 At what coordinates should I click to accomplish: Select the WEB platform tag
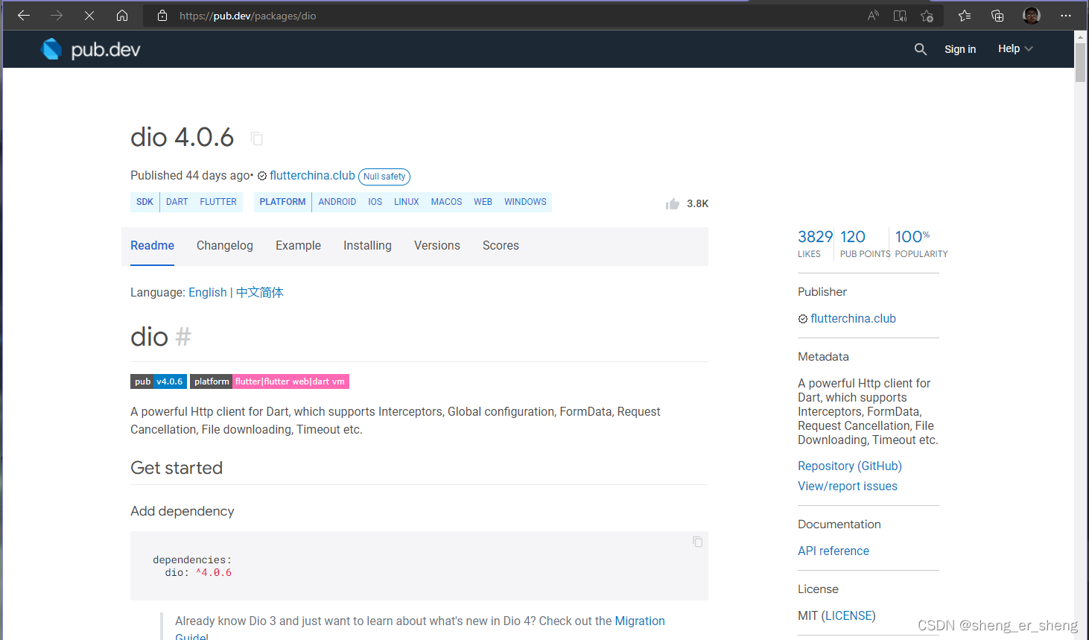point(483,202)
